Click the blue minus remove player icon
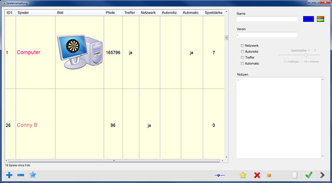Screen dimensions: 332x183 click(21, 175)
